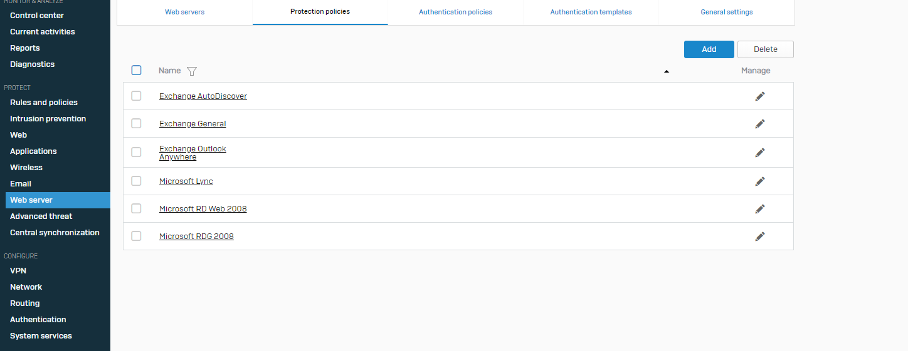Tick the select-all checkbox in header
The width and height of the screenshot is (908, 351).
pos(136,70)
